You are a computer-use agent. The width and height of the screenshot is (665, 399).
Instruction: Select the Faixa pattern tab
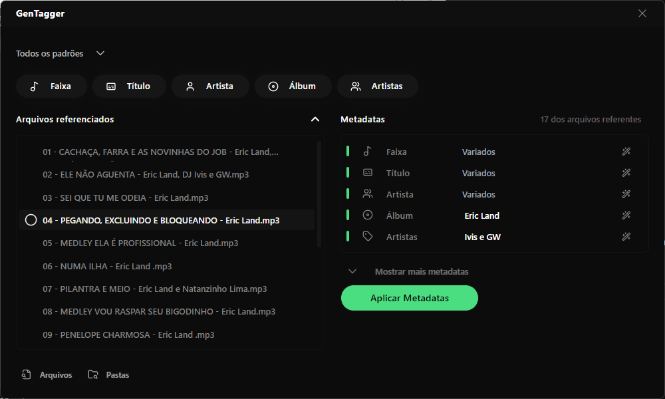pos(51,86)
